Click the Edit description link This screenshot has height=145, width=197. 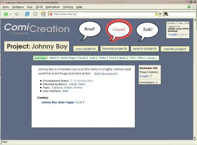pyautogui.click(x=106, y=74)
